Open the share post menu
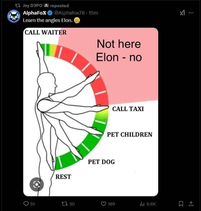The image size is (201, 211). point(191,204)
